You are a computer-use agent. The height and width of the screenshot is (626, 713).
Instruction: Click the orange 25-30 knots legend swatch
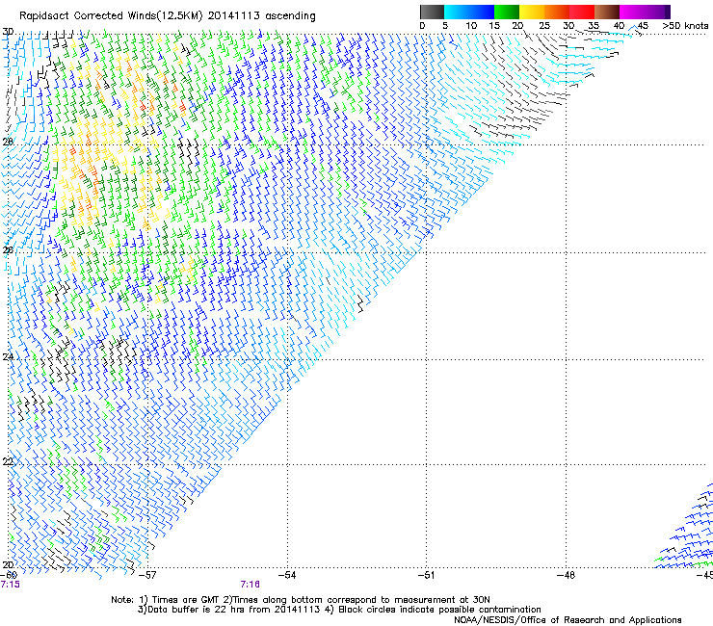[557, 12]
